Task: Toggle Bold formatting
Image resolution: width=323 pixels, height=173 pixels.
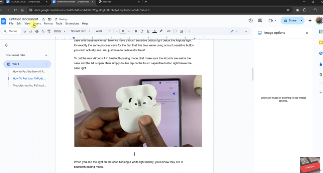Action: (136, 31)
